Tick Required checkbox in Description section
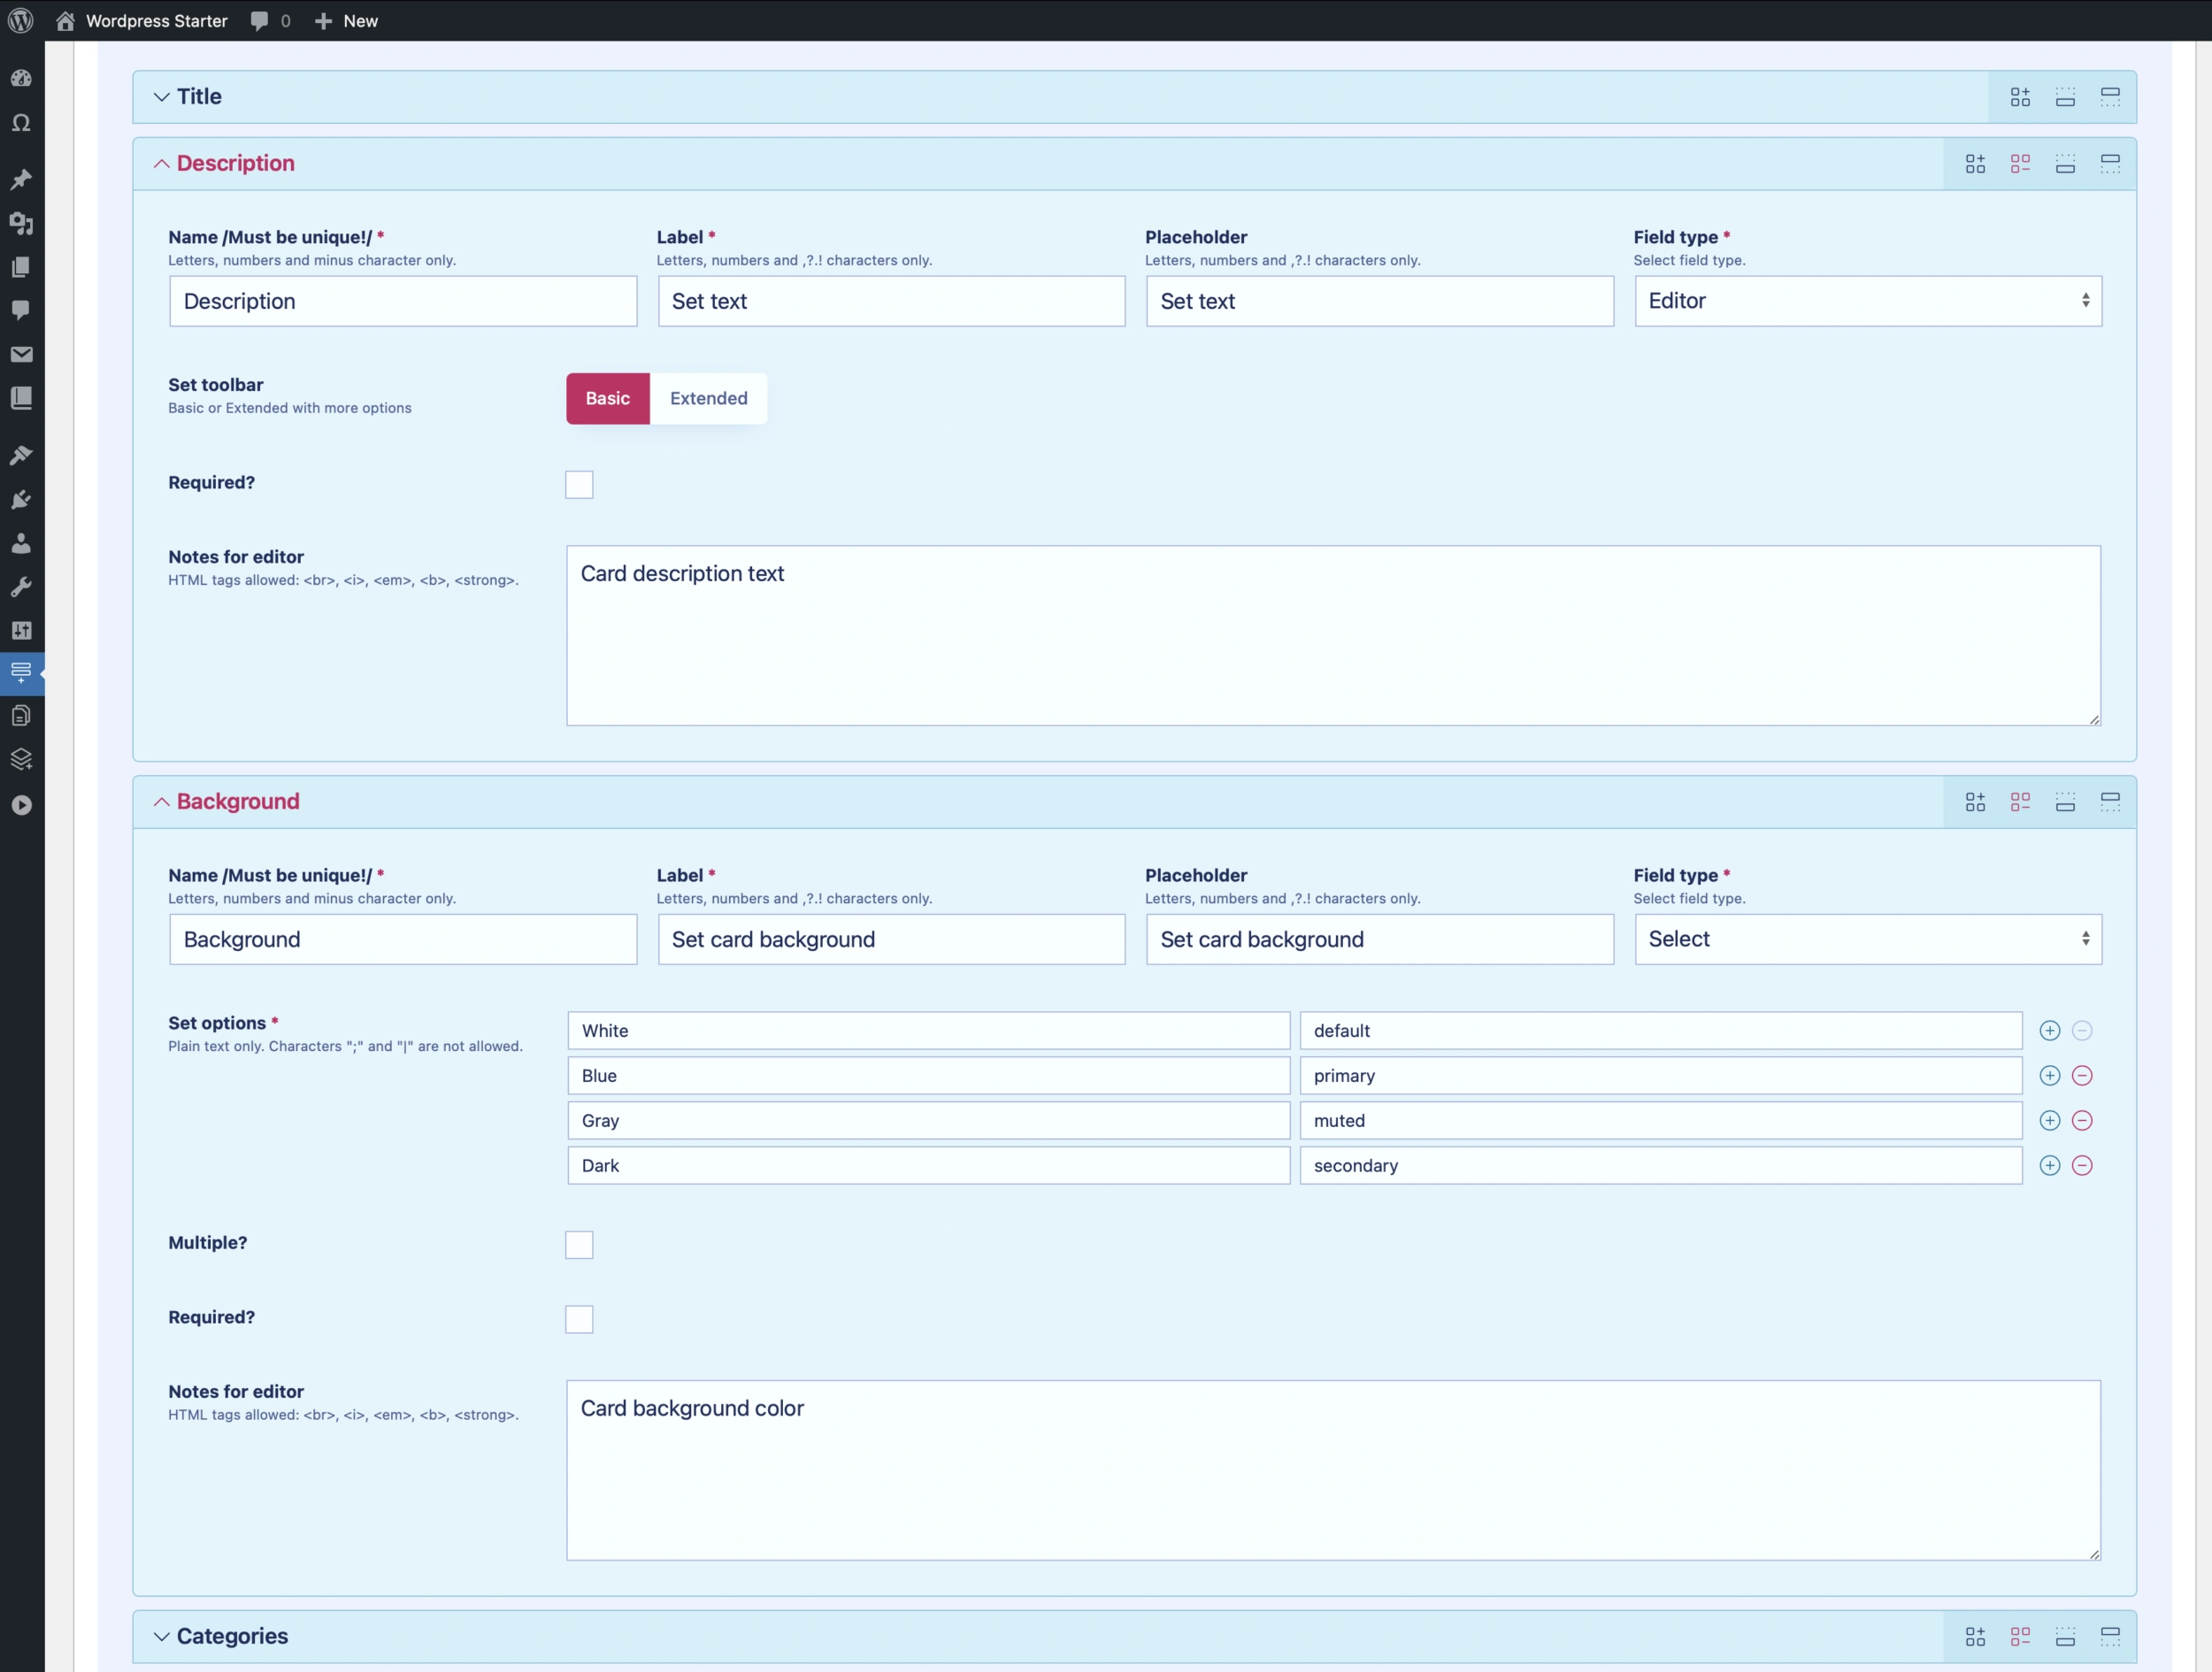The image size is (2212, 1672). pos(579,484)
